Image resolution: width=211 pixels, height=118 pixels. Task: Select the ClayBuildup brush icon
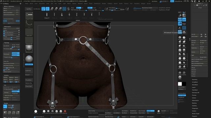pos(184,38)
